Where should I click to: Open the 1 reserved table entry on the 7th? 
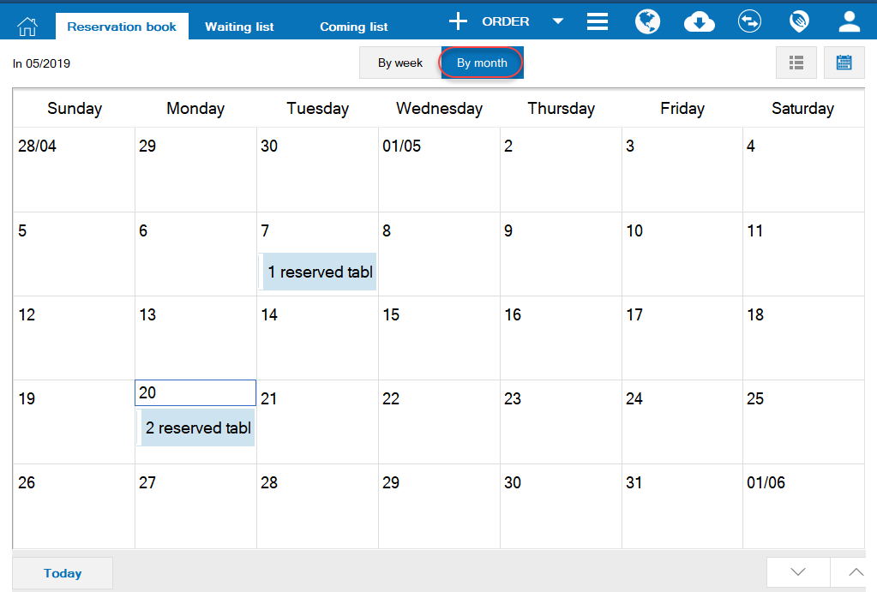(x=319, y=272)
